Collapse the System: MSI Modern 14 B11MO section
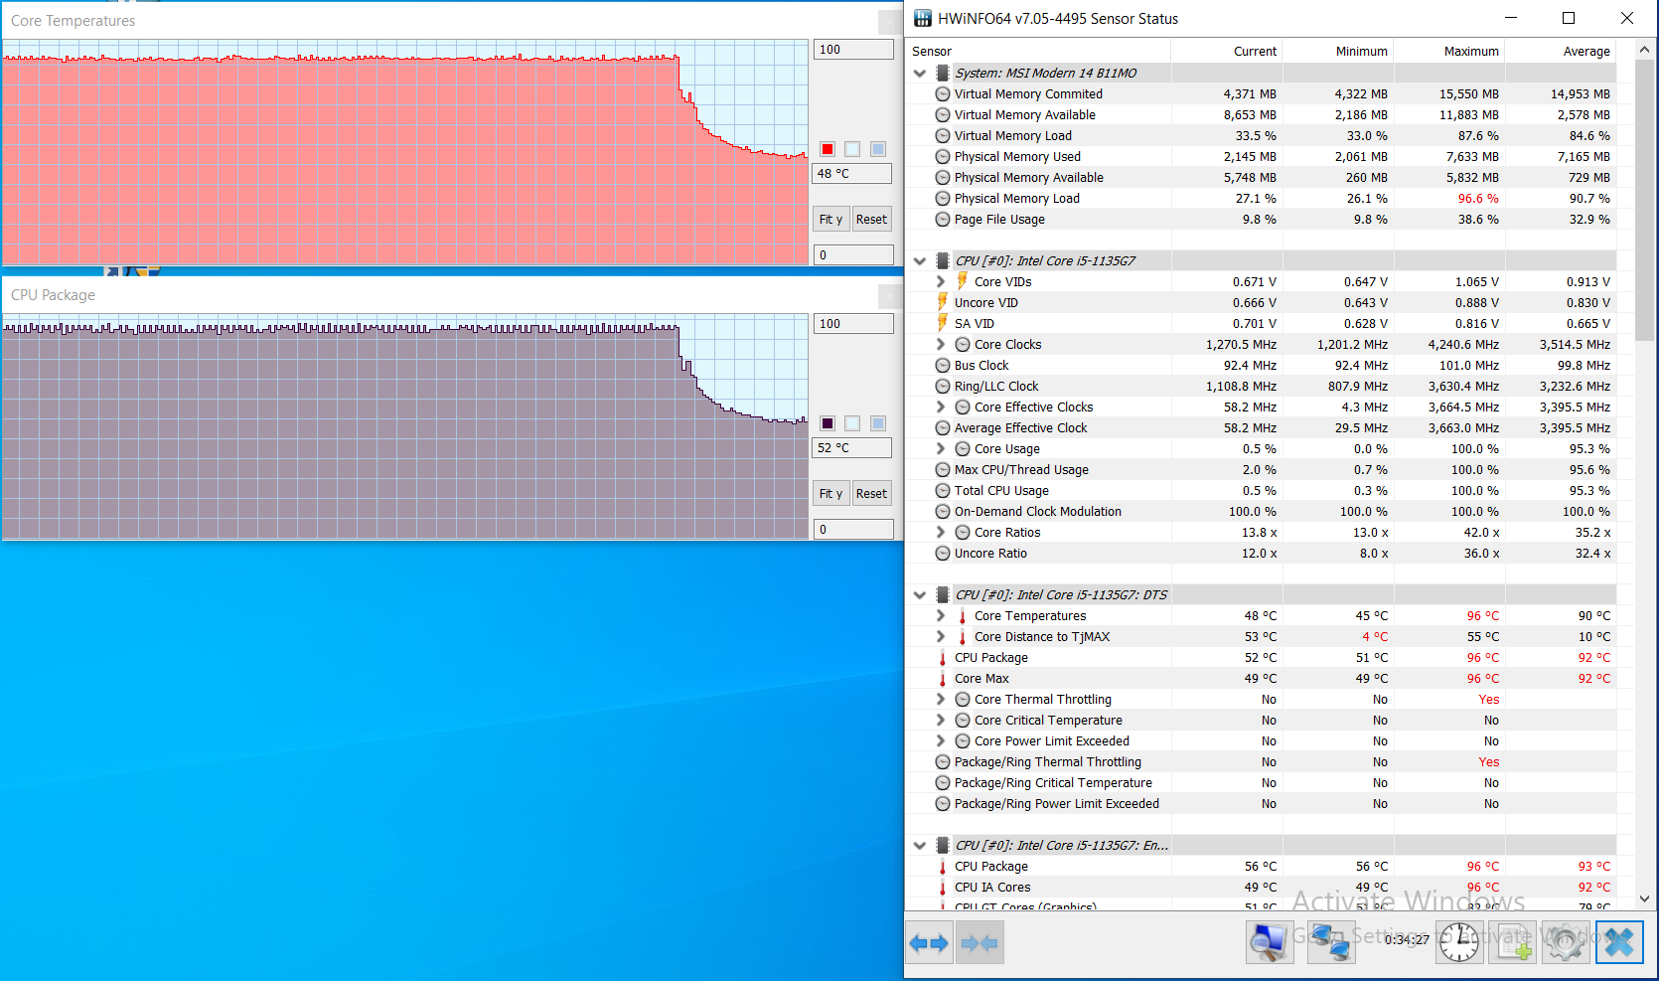The image size is (1659, 981). coord(920,73)
